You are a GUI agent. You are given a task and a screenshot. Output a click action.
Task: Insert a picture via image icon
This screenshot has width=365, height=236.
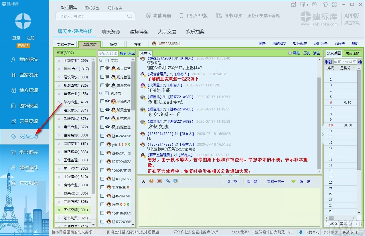(x=159, y=181)
